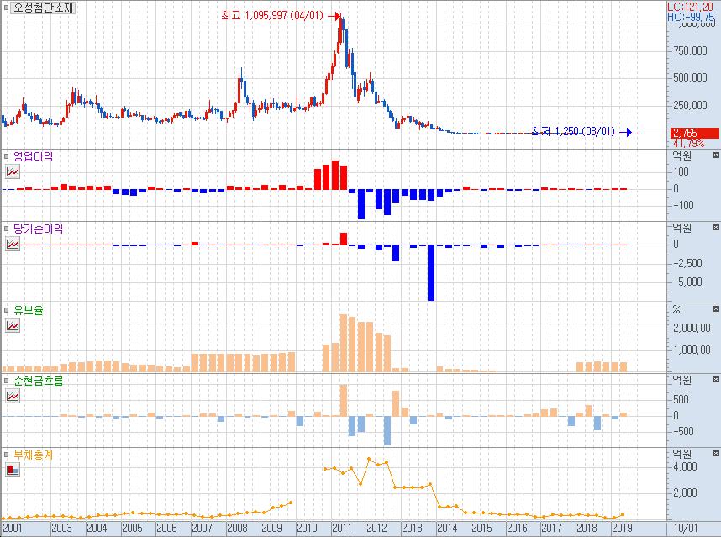The image size is (721, 537).
Task: Click the 2011 year label on time axis
Action: 342,528
